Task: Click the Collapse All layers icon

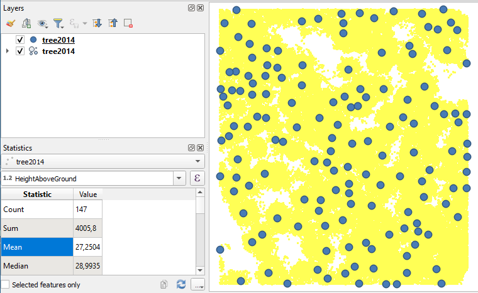Action: 113,23
